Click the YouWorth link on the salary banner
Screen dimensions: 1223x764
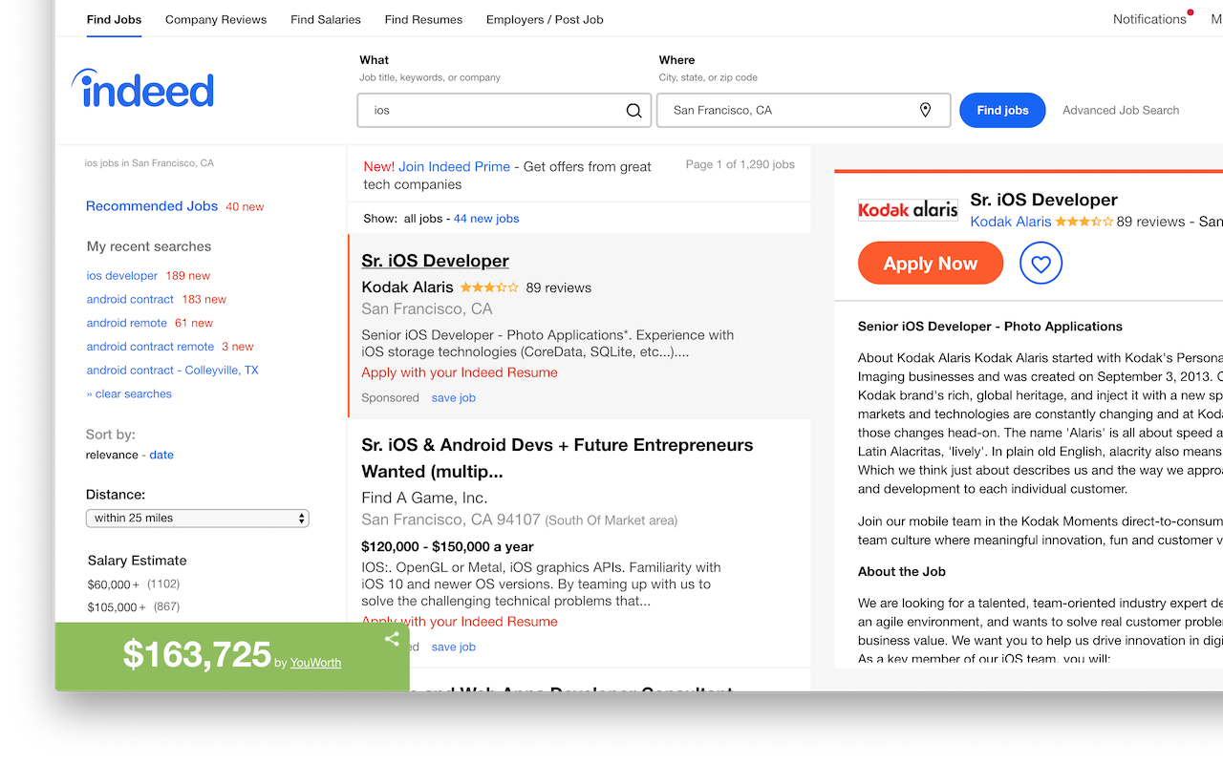point(315,662)
